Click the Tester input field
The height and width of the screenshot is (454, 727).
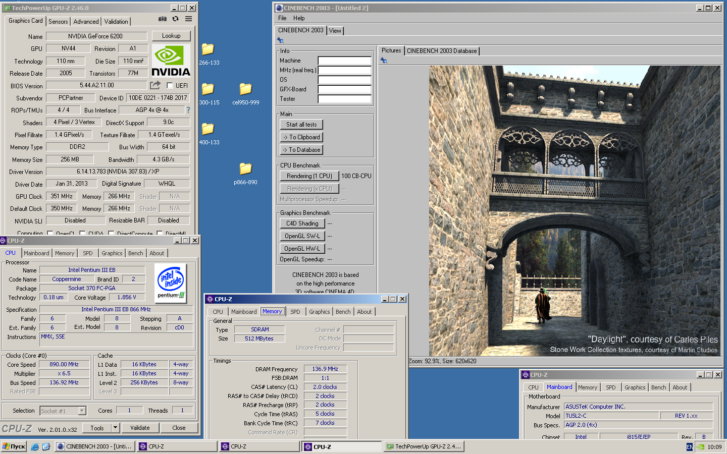pos(344,99)
